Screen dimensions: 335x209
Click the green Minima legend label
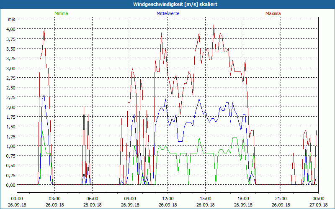click(x=61, y=13)
